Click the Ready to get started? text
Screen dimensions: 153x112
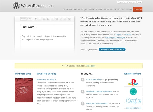[x=89, y=49]
